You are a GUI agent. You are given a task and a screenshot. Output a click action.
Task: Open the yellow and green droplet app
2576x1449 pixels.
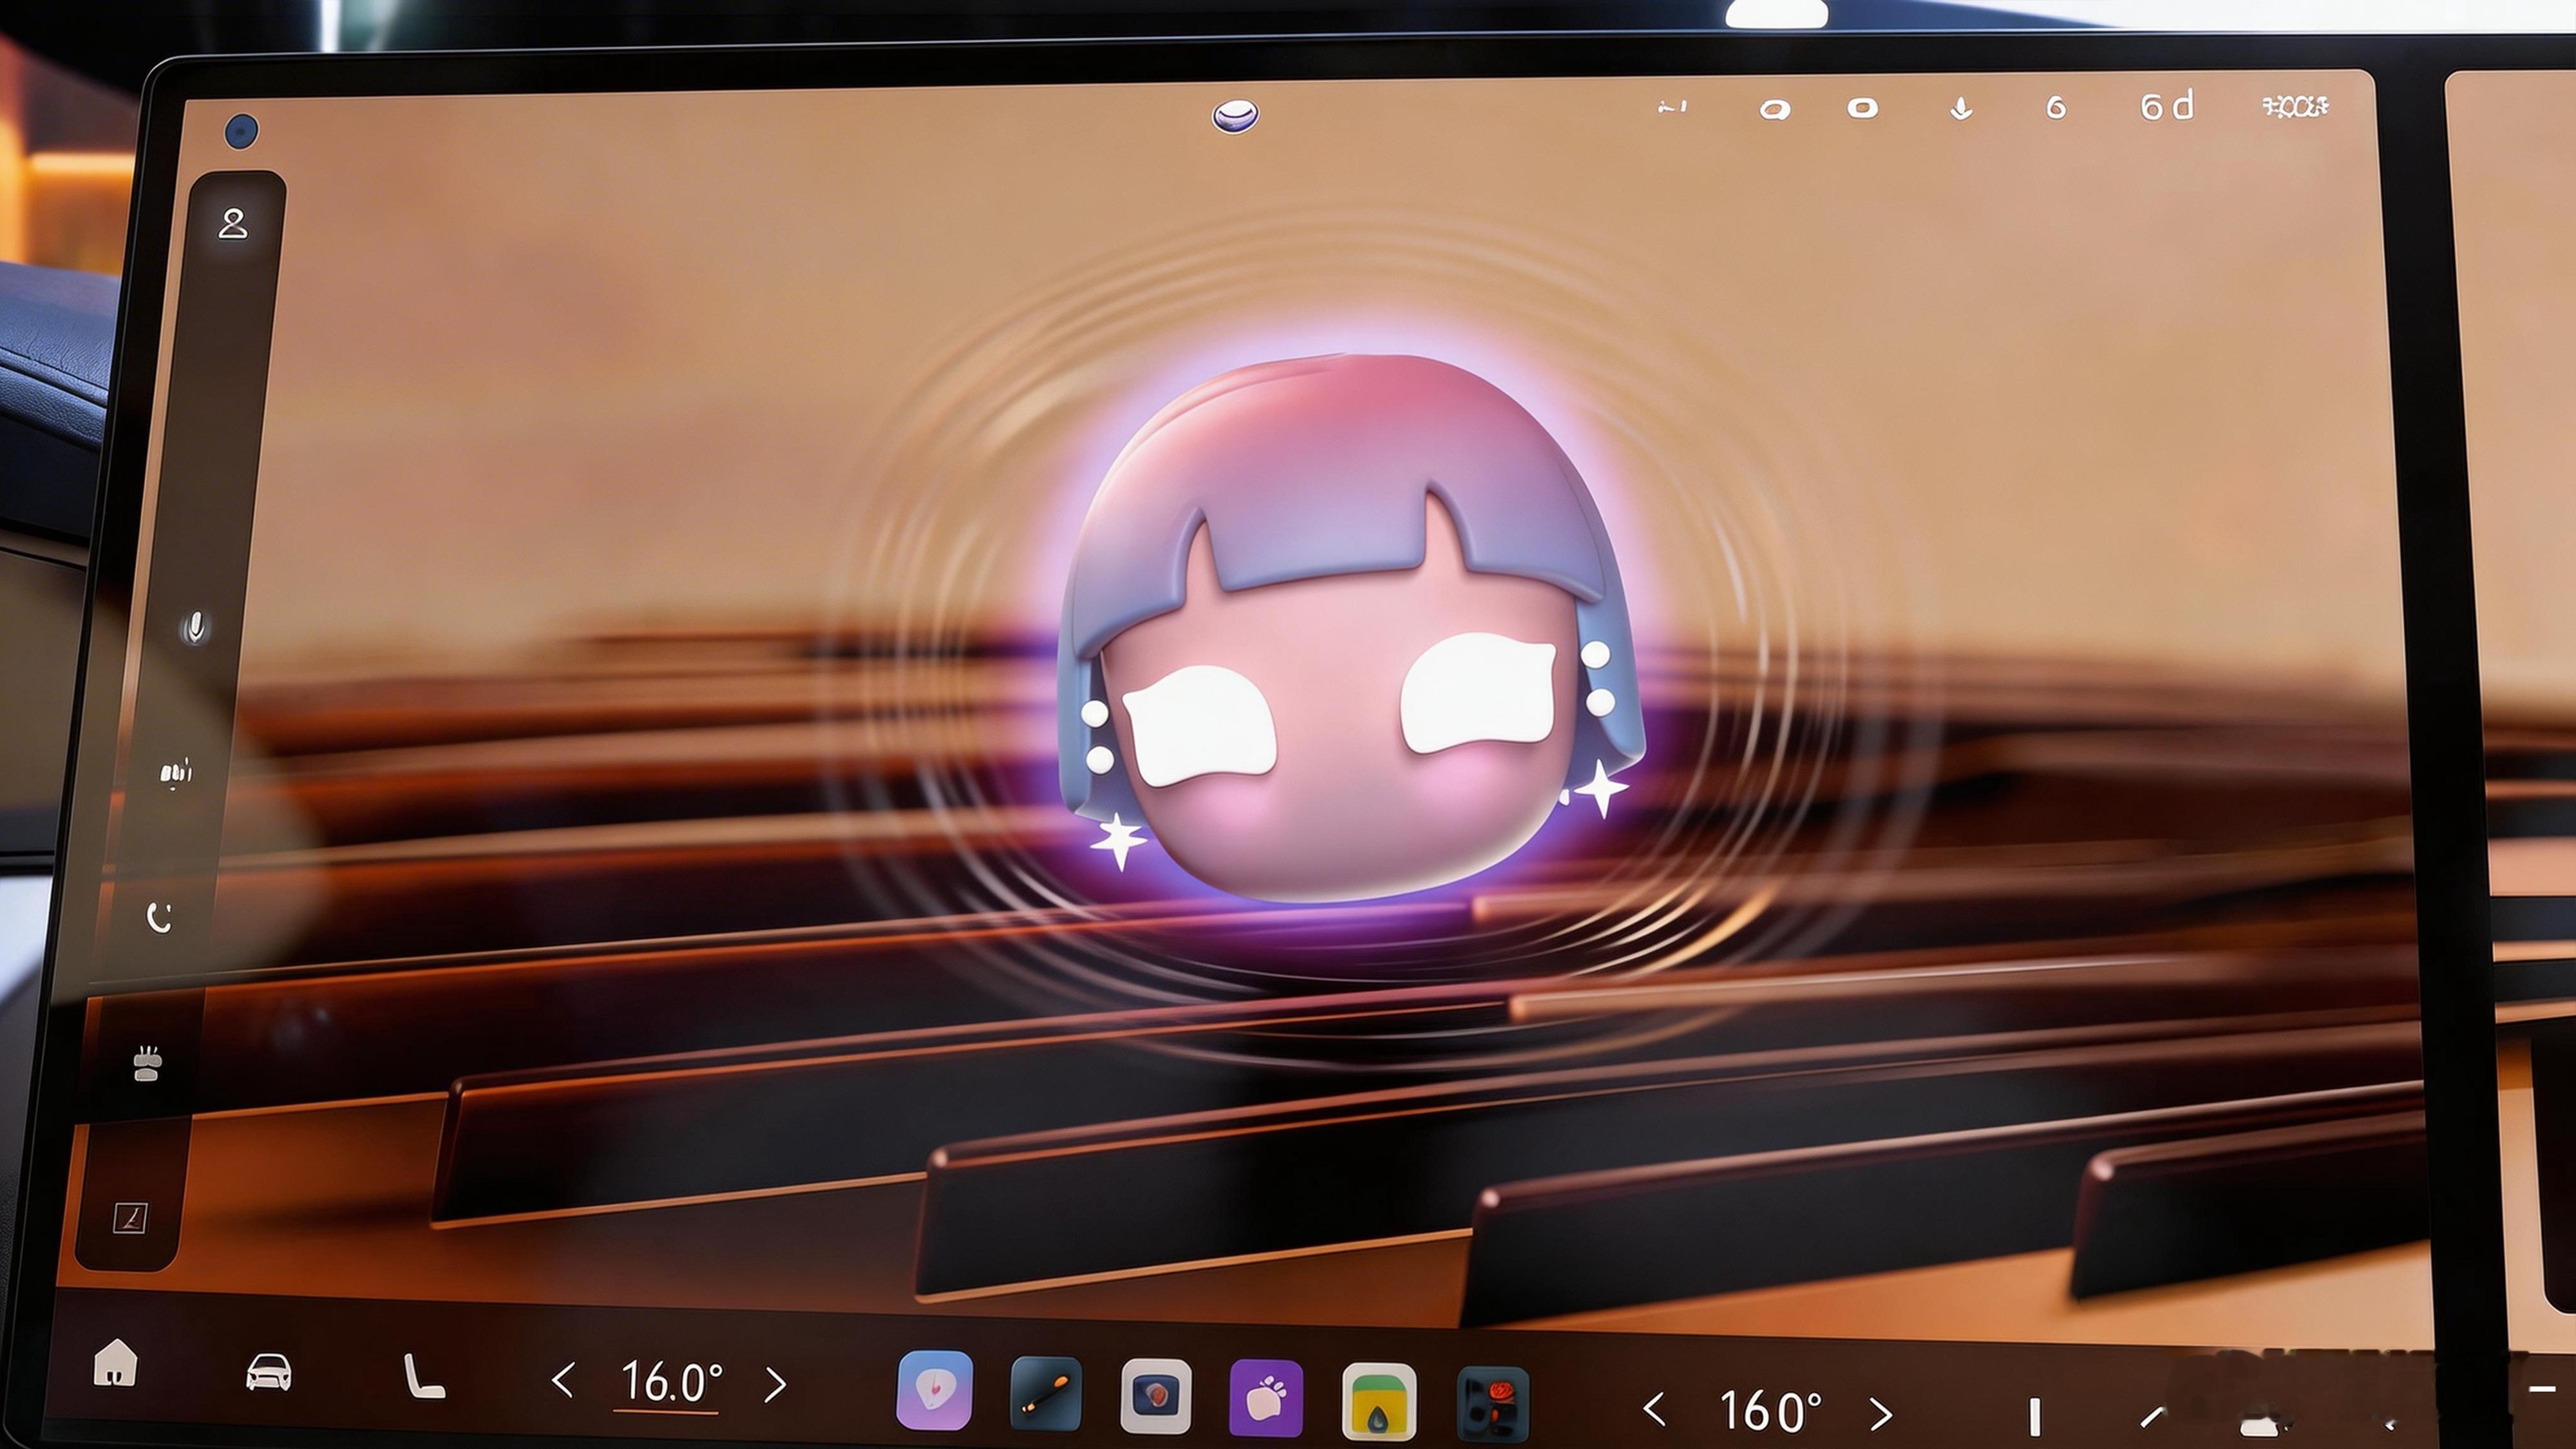pos(1378,1400)
